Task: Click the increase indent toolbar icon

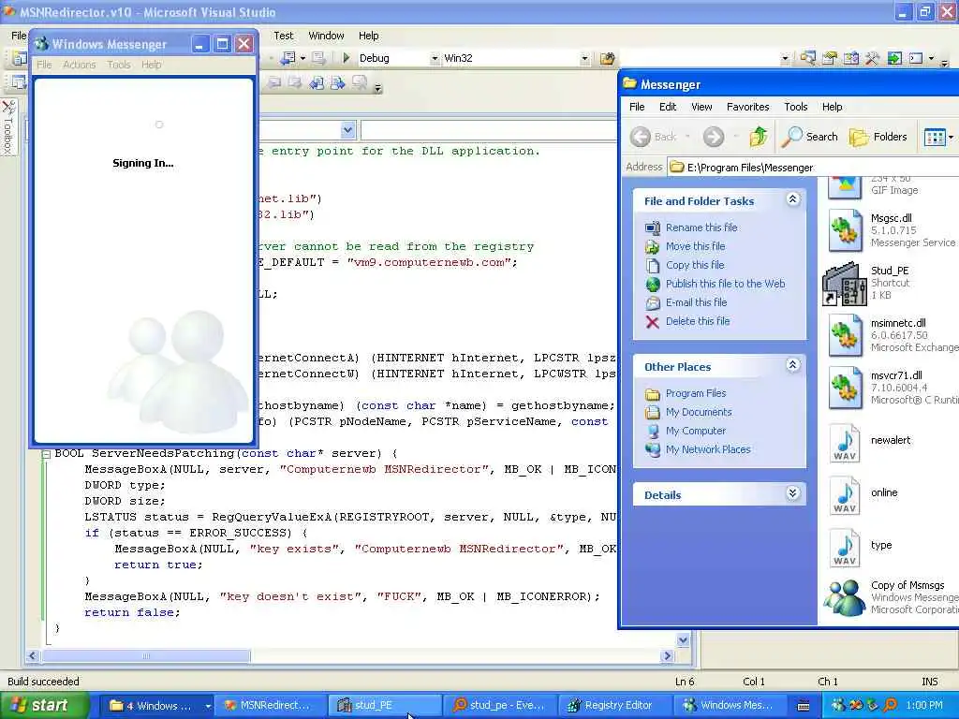Action: coord(337,82)
